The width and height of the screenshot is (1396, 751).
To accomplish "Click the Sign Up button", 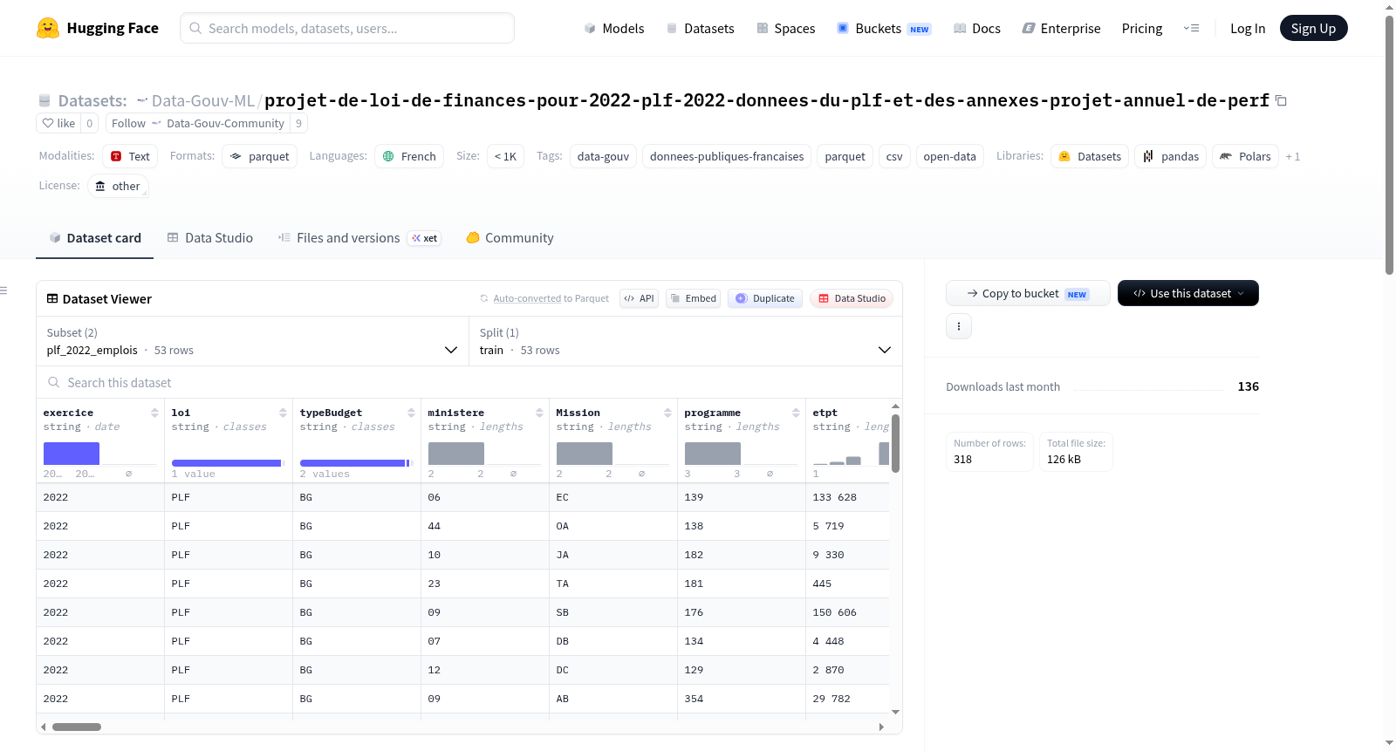I will pos(1313,28).
